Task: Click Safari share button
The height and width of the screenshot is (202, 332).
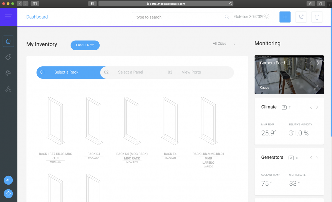Action: click(311, 4)
